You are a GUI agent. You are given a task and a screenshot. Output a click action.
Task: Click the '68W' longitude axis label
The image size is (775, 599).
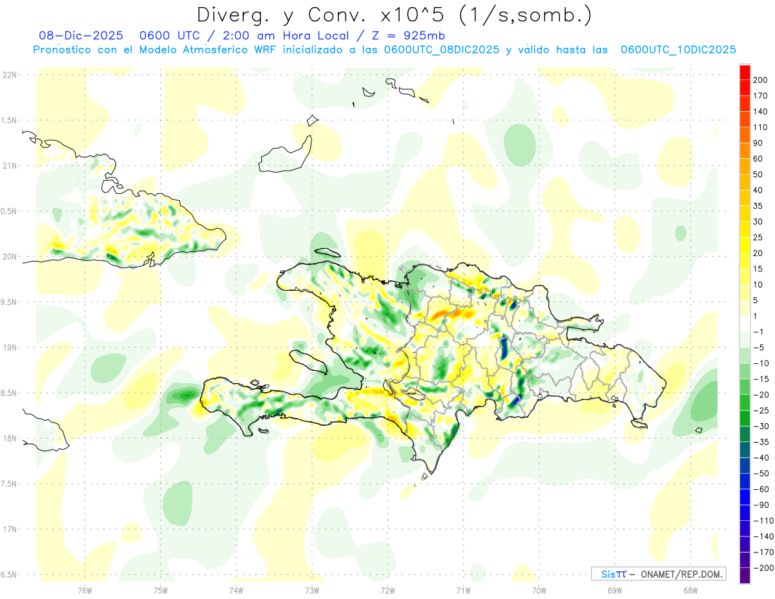click(x=690, y=590)
